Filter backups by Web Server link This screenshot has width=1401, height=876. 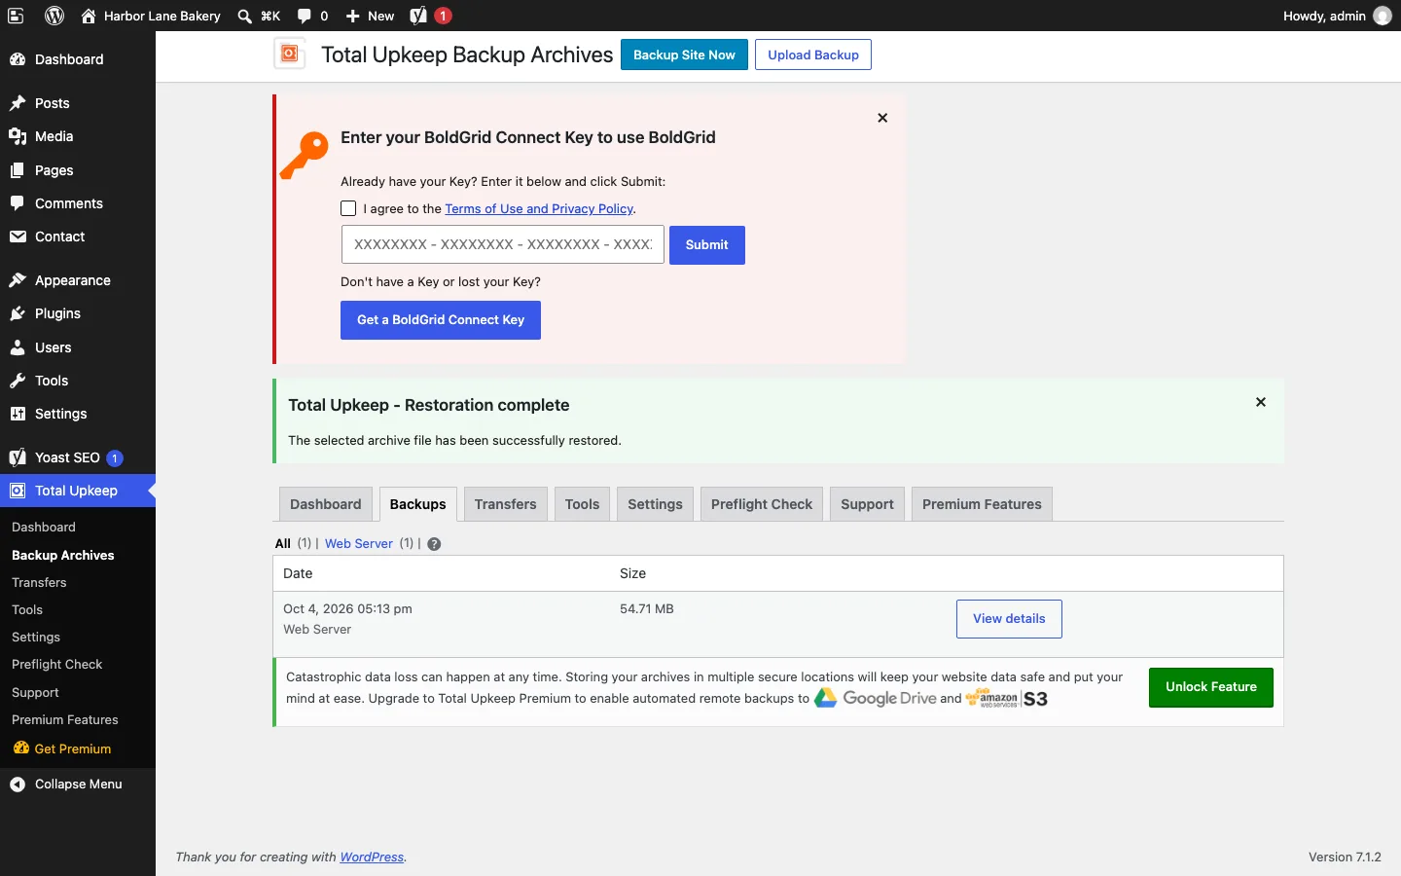pos(359,543)
